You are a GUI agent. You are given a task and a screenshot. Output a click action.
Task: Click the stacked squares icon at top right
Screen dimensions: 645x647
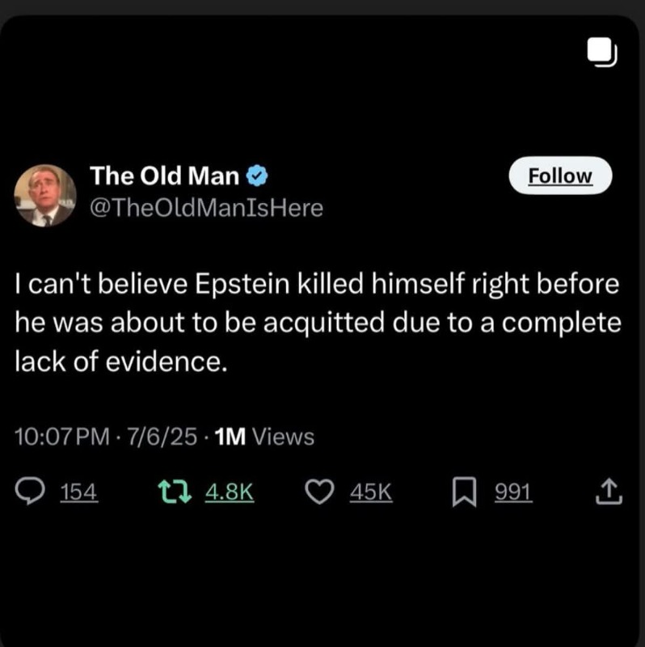pyautogui.click(x=601, y=53)
